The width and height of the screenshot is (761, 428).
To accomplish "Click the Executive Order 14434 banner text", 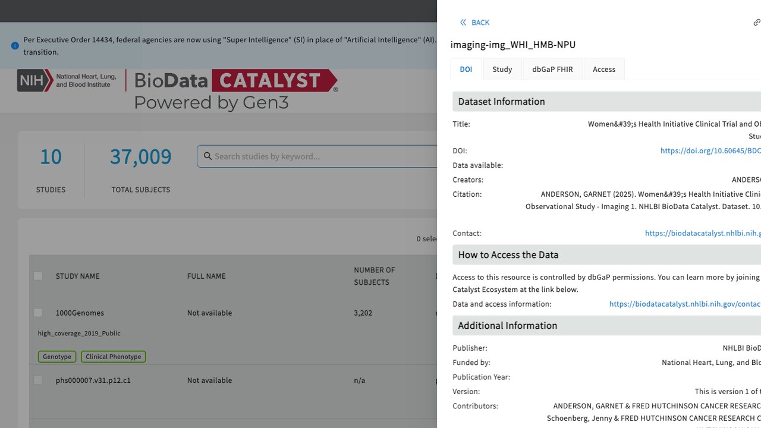I will [229, 46].
